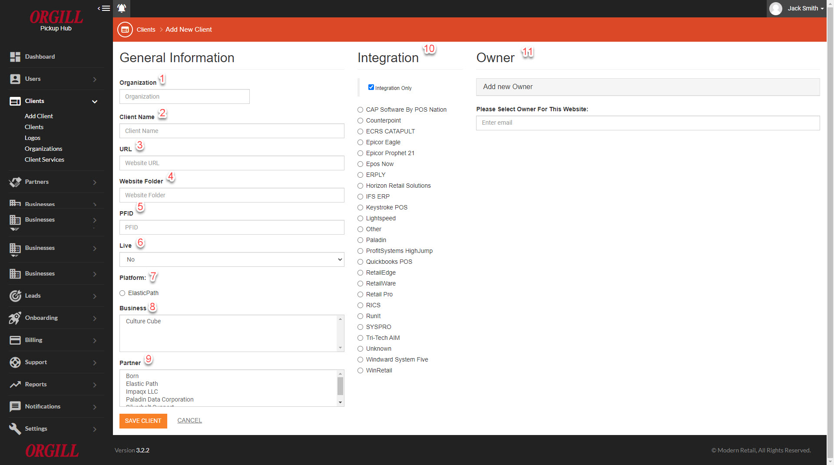Expand the Onboarding sidebar menu
This screenshot has width=834, height=465.
[95, 318]
